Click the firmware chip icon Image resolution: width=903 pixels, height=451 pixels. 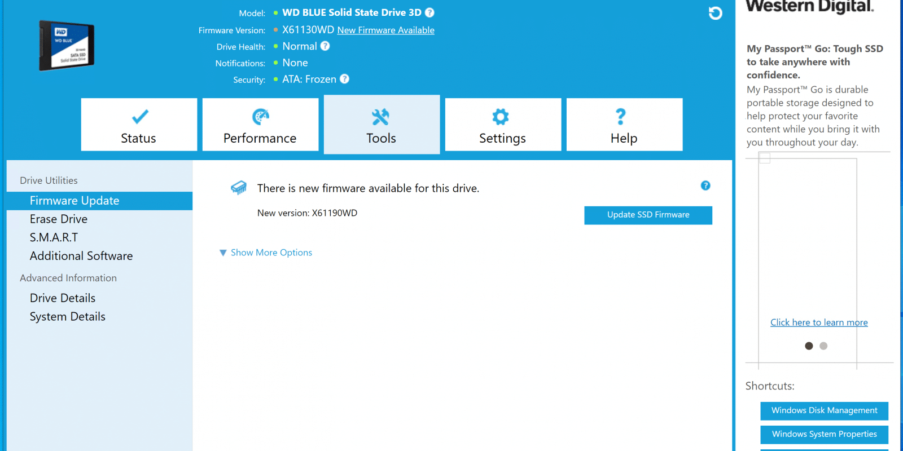[239, 188]
